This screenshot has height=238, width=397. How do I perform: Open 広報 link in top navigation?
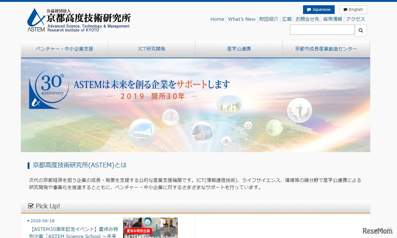[287, 19]
